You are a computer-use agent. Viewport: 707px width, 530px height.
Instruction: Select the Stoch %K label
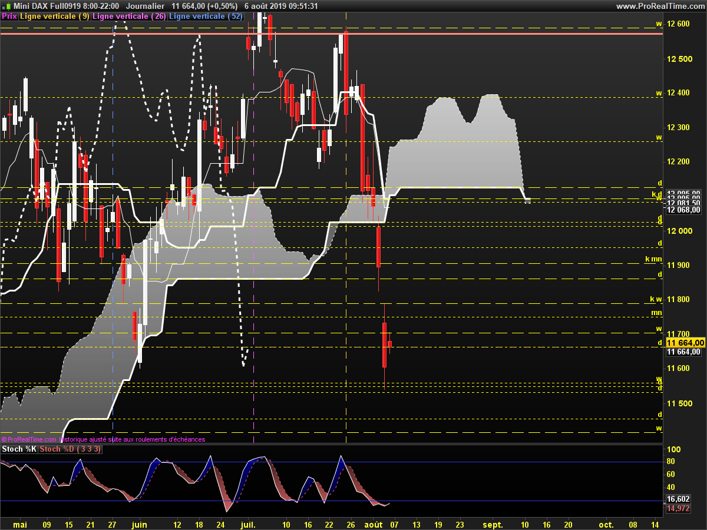pyautogui.click(x=19, y=449)
